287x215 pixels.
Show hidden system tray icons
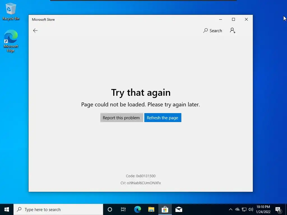coord(231,209)
